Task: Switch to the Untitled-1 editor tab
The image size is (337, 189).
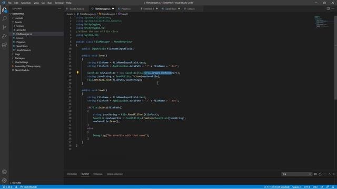Action: point(148,9)
